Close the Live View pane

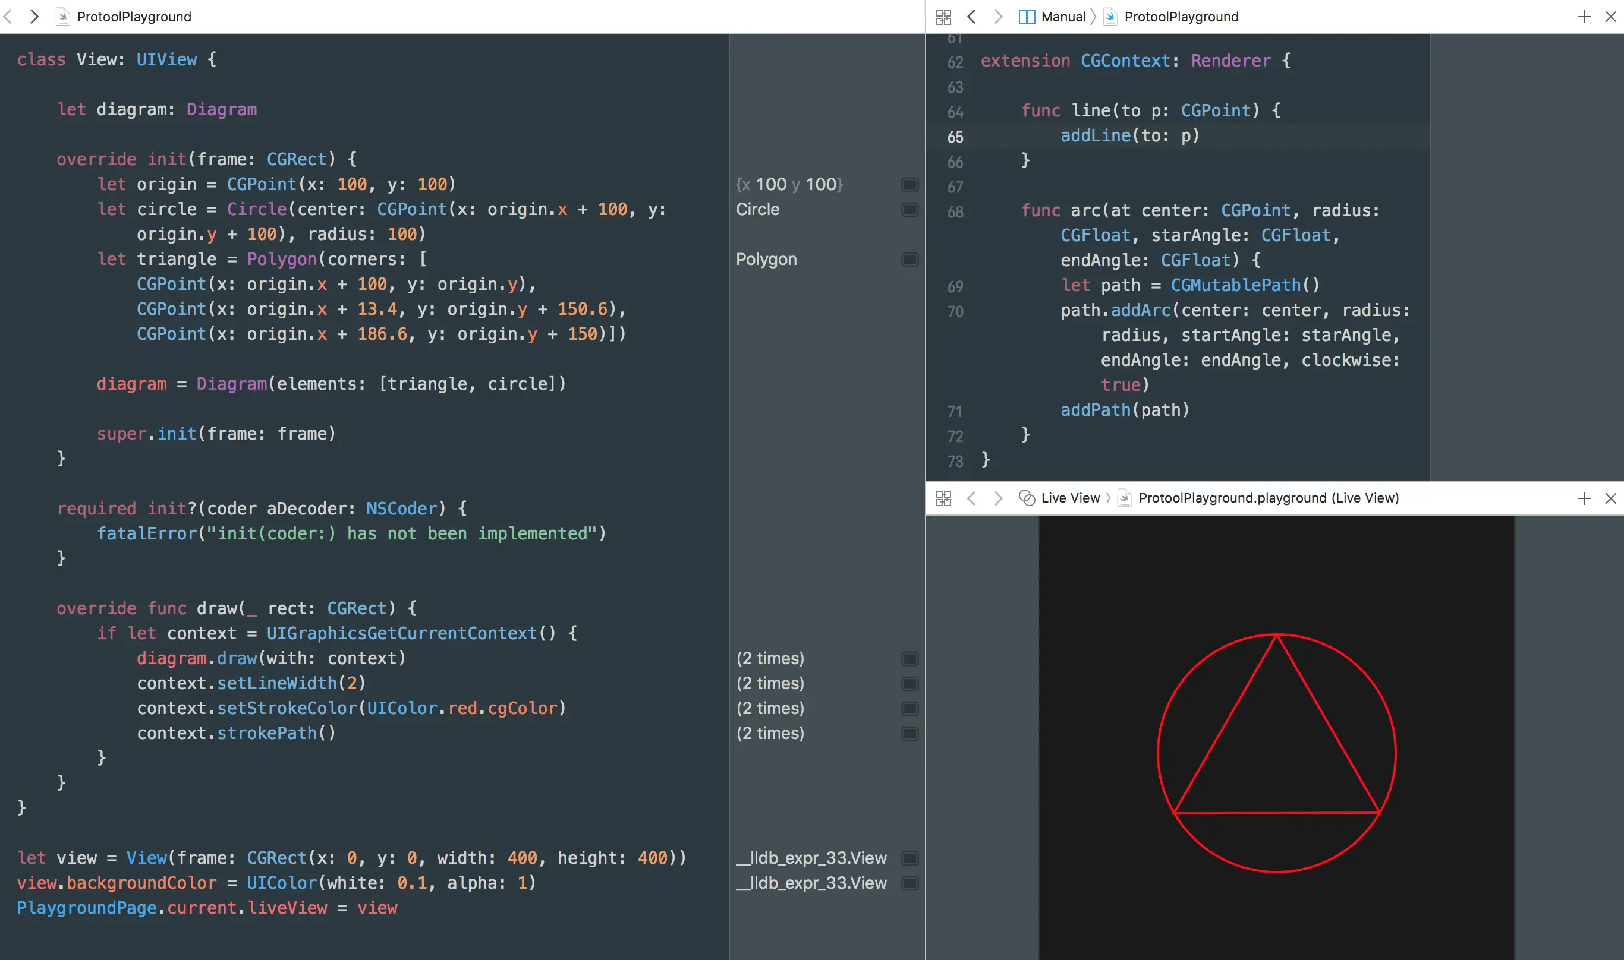tap(1610, 498)
